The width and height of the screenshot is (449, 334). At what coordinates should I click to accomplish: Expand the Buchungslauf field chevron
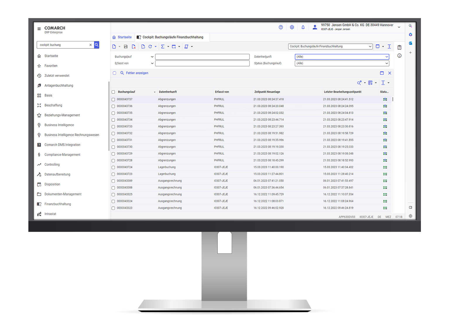[x=152, y=57]
